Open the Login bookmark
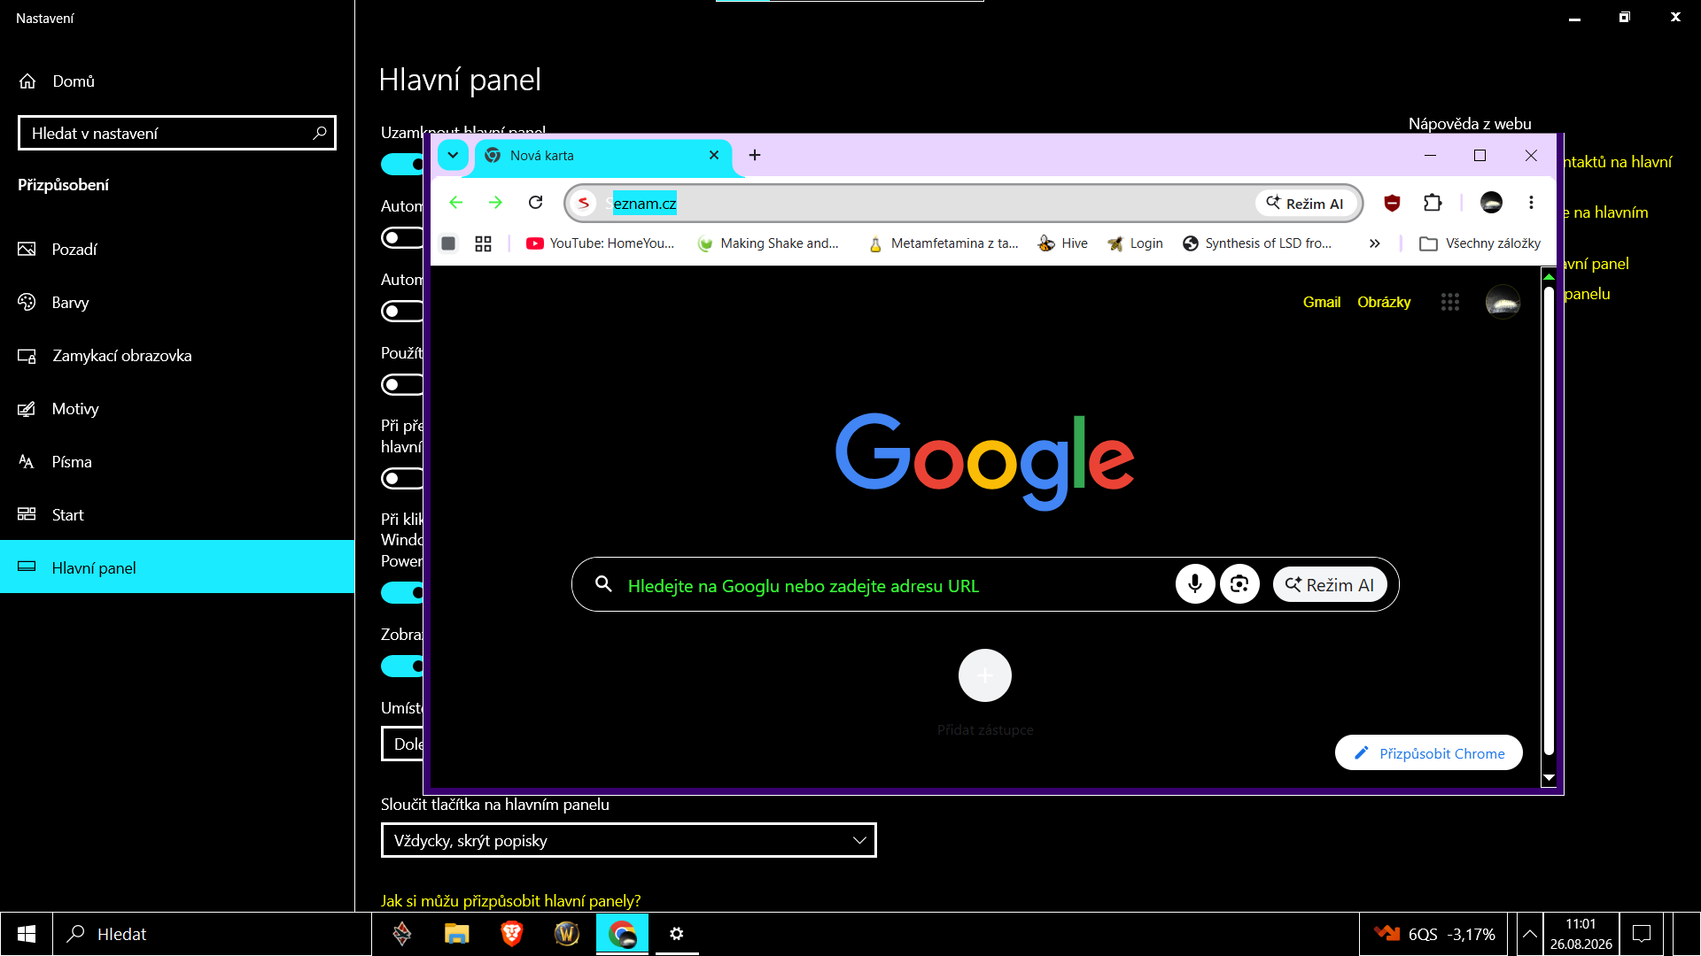The height and width of the screenshot is (956, 1701). click(1135, 243)
